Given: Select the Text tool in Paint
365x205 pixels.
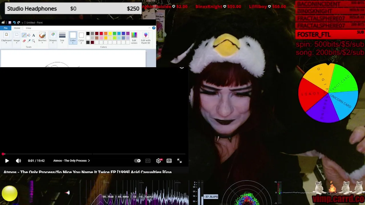Looking at the screenshot, I should pos(33,35).
